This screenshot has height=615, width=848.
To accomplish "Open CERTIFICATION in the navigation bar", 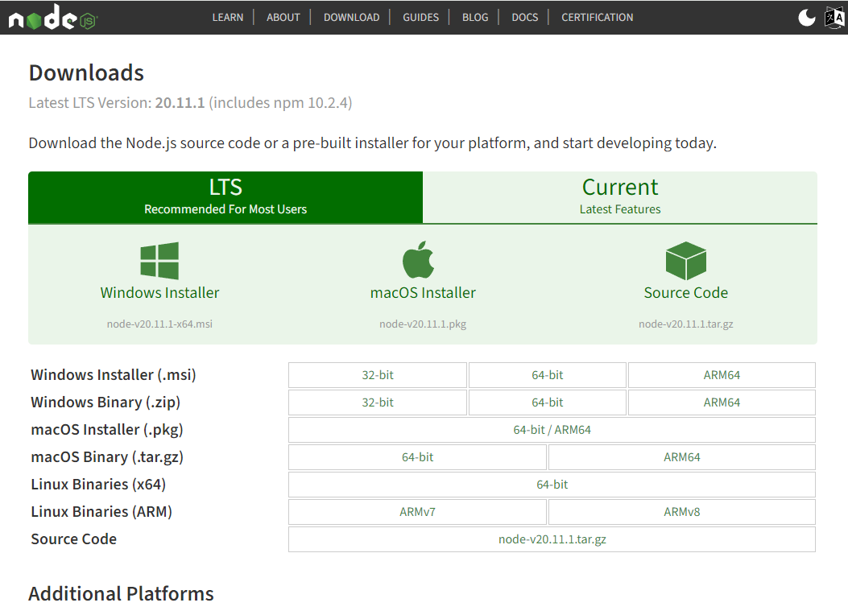I will (x=597, y=17).
